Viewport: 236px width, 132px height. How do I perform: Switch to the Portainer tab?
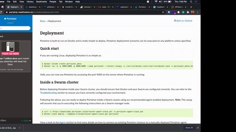(142, 7)
